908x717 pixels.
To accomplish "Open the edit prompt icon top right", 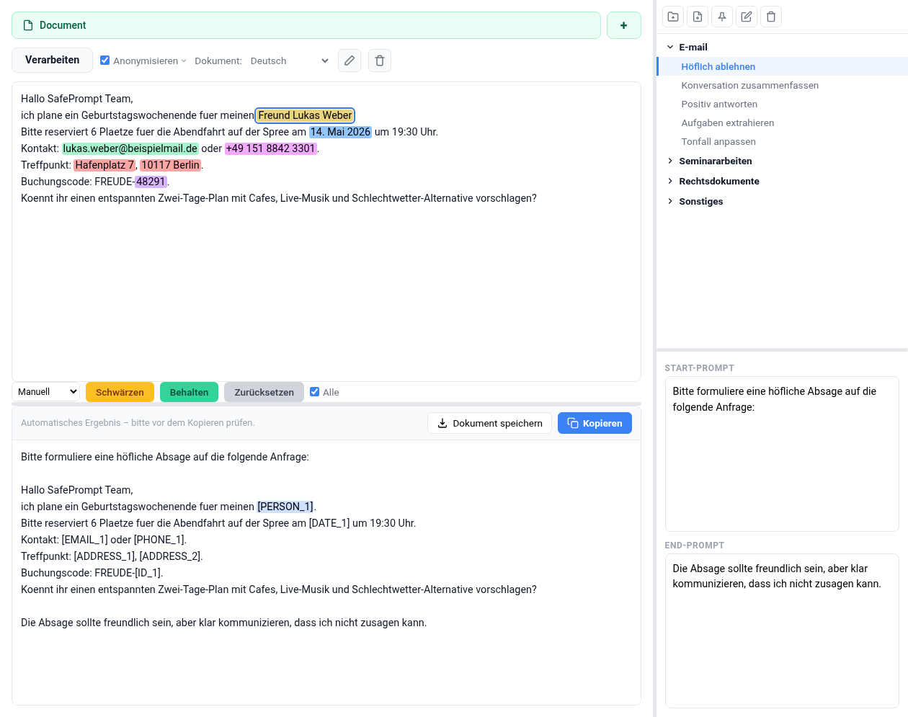I will (746, 16).
